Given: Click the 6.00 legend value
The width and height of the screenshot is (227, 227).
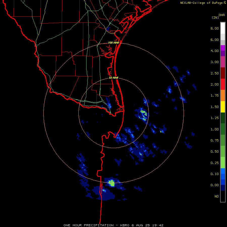Looking at the screenshot, I should tap(215, 40).
